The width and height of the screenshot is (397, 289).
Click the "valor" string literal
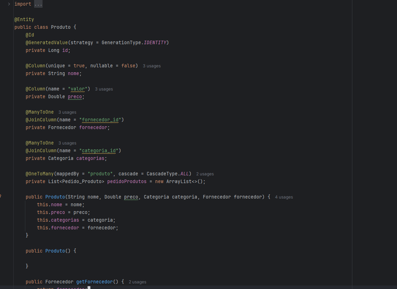tap(78, 89)
